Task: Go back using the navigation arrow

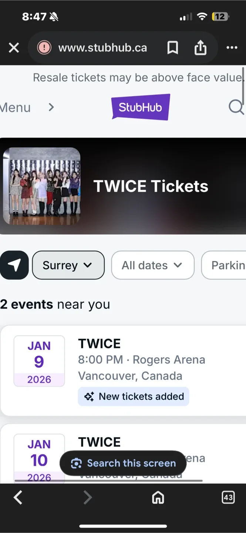Action: coord(18,497)
